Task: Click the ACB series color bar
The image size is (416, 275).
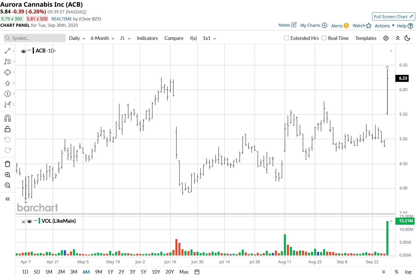Action: (33, 51)
